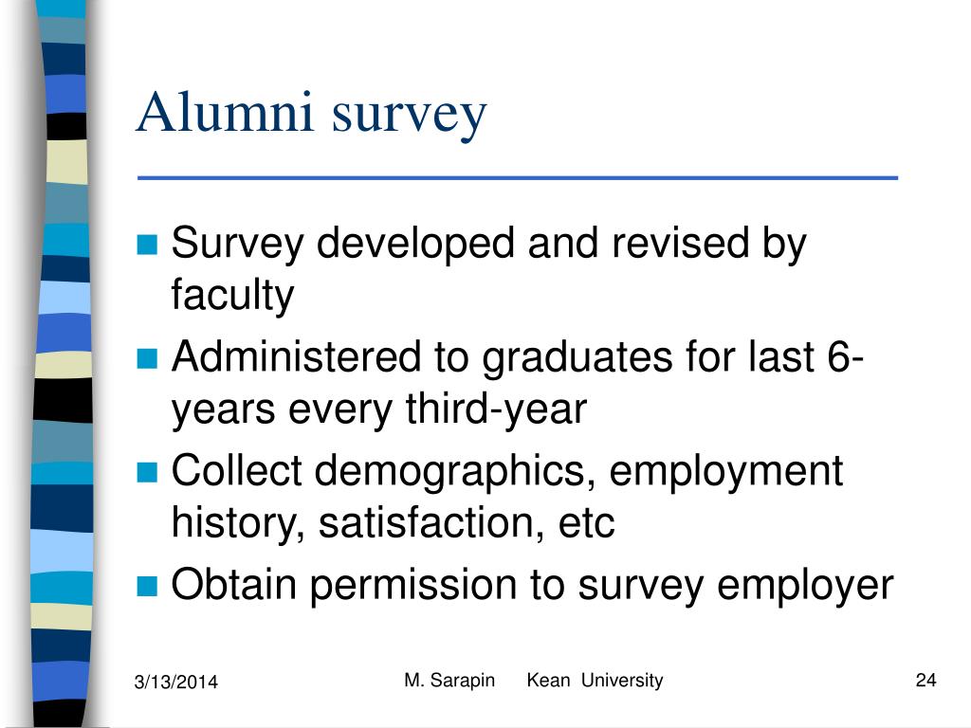The image size is (971, 728).
Task: Click the slide number 24
Action: point(925,681)
